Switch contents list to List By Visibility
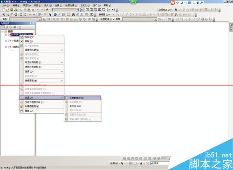The image size is (233, 170). (x=11, y=27)
